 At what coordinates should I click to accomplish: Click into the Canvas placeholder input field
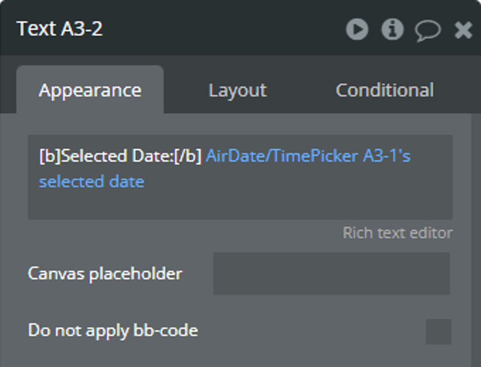click(x=332, y=273)
